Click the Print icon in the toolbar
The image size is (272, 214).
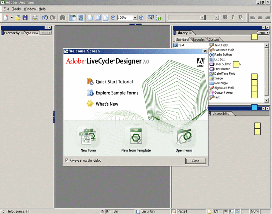(35, 18)
